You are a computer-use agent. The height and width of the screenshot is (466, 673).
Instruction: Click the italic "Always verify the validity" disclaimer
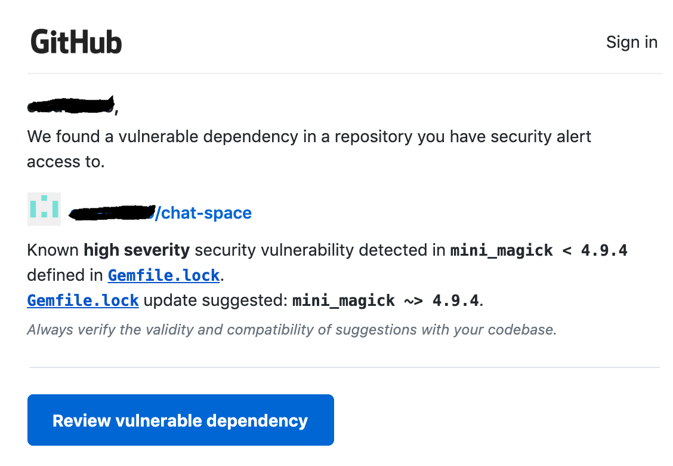coord(291,329)
